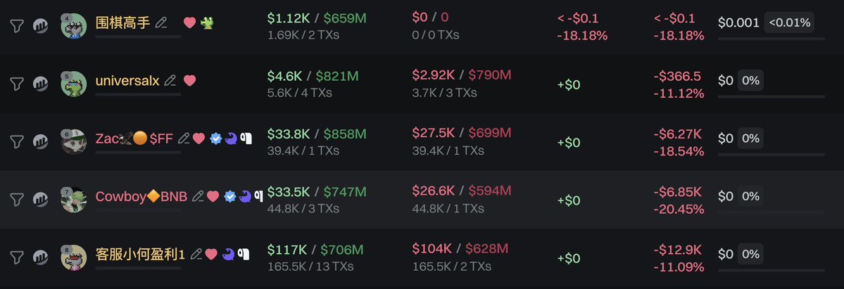
Task: Open the Cowboy BNB trader profile
Action: point(141,196)
